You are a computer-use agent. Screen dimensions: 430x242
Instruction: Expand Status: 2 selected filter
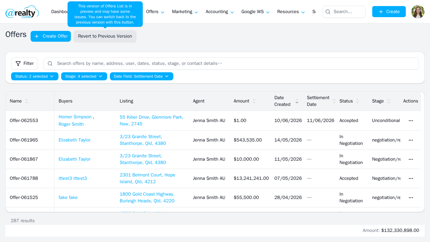[35, 76]
